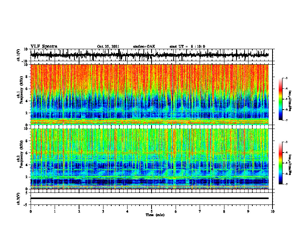Click the ch.1 "Frequency (kHz)" axis label
This screenshot has width=307, height=237.
pyautogui.click(x=21, y=90)
